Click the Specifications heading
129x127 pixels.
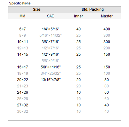(x=20, y=3)
